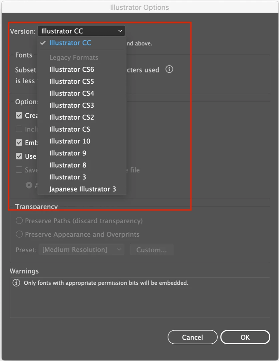Open the Medium Resolution preset dropdown
The height and width of the screenshot is (361, 279).
tap(81, 250)
